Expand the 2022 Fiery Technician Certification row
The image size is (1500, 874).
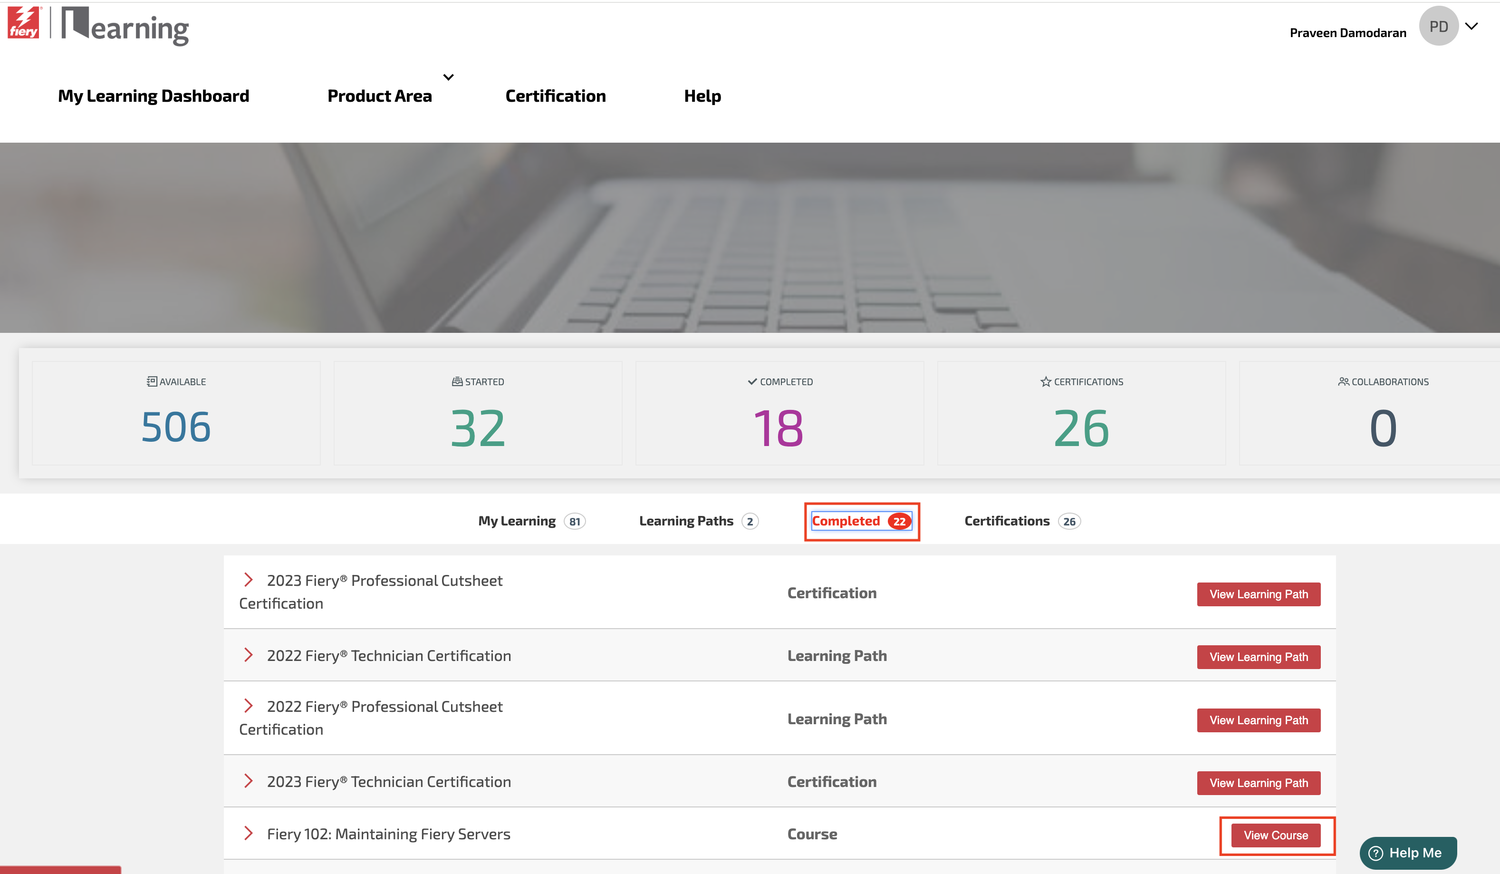tap(248, 655)
